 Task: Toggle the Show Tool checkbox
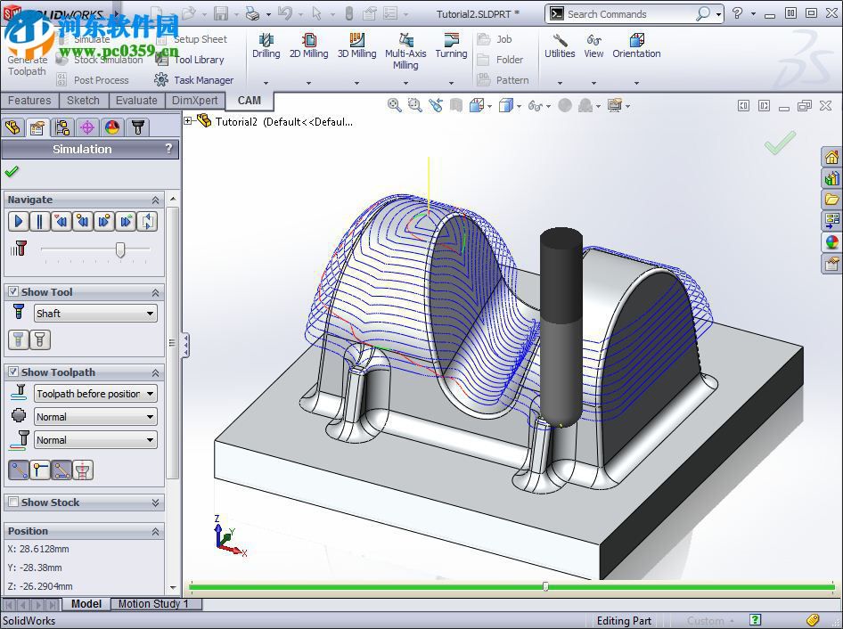(x=13, y=292)
